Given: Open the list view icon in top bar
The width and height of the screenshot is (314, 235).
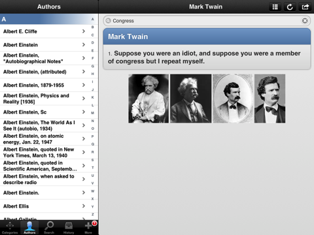Looking at the screenshot, I should [275, 7].
